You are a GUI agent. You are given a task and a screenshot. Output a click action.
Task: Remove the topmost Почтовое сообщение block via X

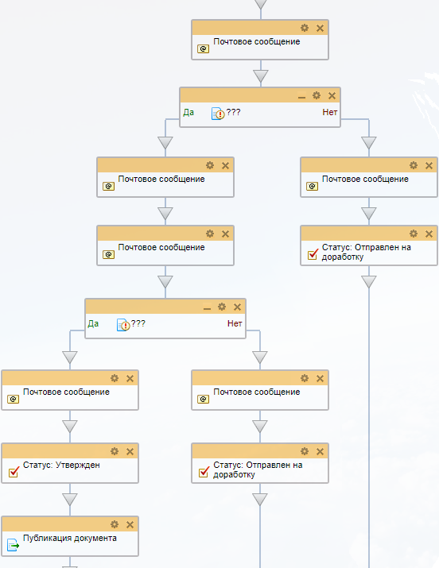click(x=320, y=28)
